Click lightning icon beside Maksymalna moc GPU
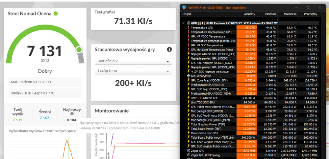329x159 pixels. 189,133
